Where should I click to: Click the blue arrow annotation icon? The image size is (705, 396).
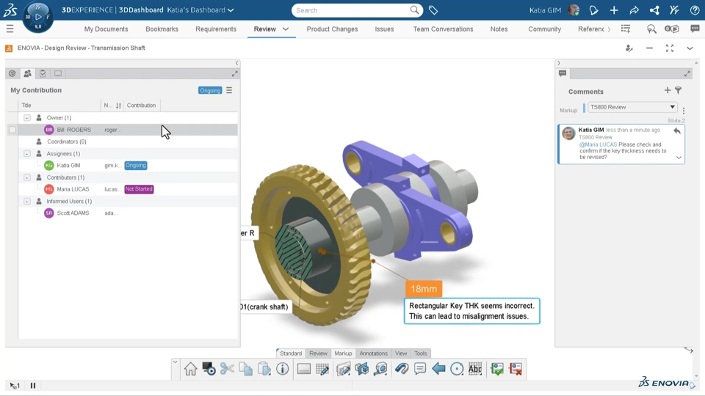pos(438,369)
